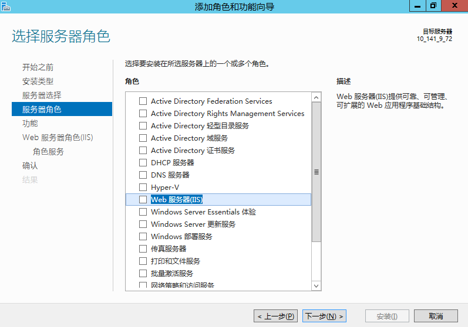
Task: Go to 开始之前 wizard step
Action: (x=38, y=67)
